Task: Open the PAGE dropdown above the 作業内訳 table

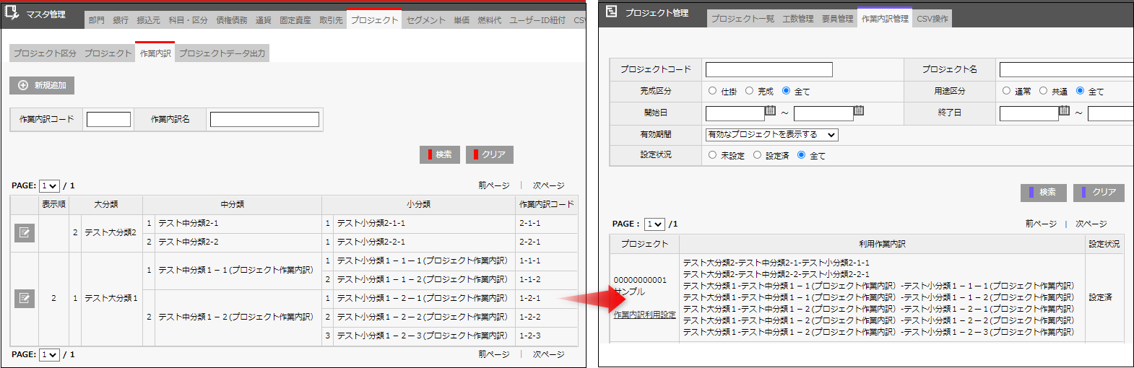Action: click(x=49, y=186)
